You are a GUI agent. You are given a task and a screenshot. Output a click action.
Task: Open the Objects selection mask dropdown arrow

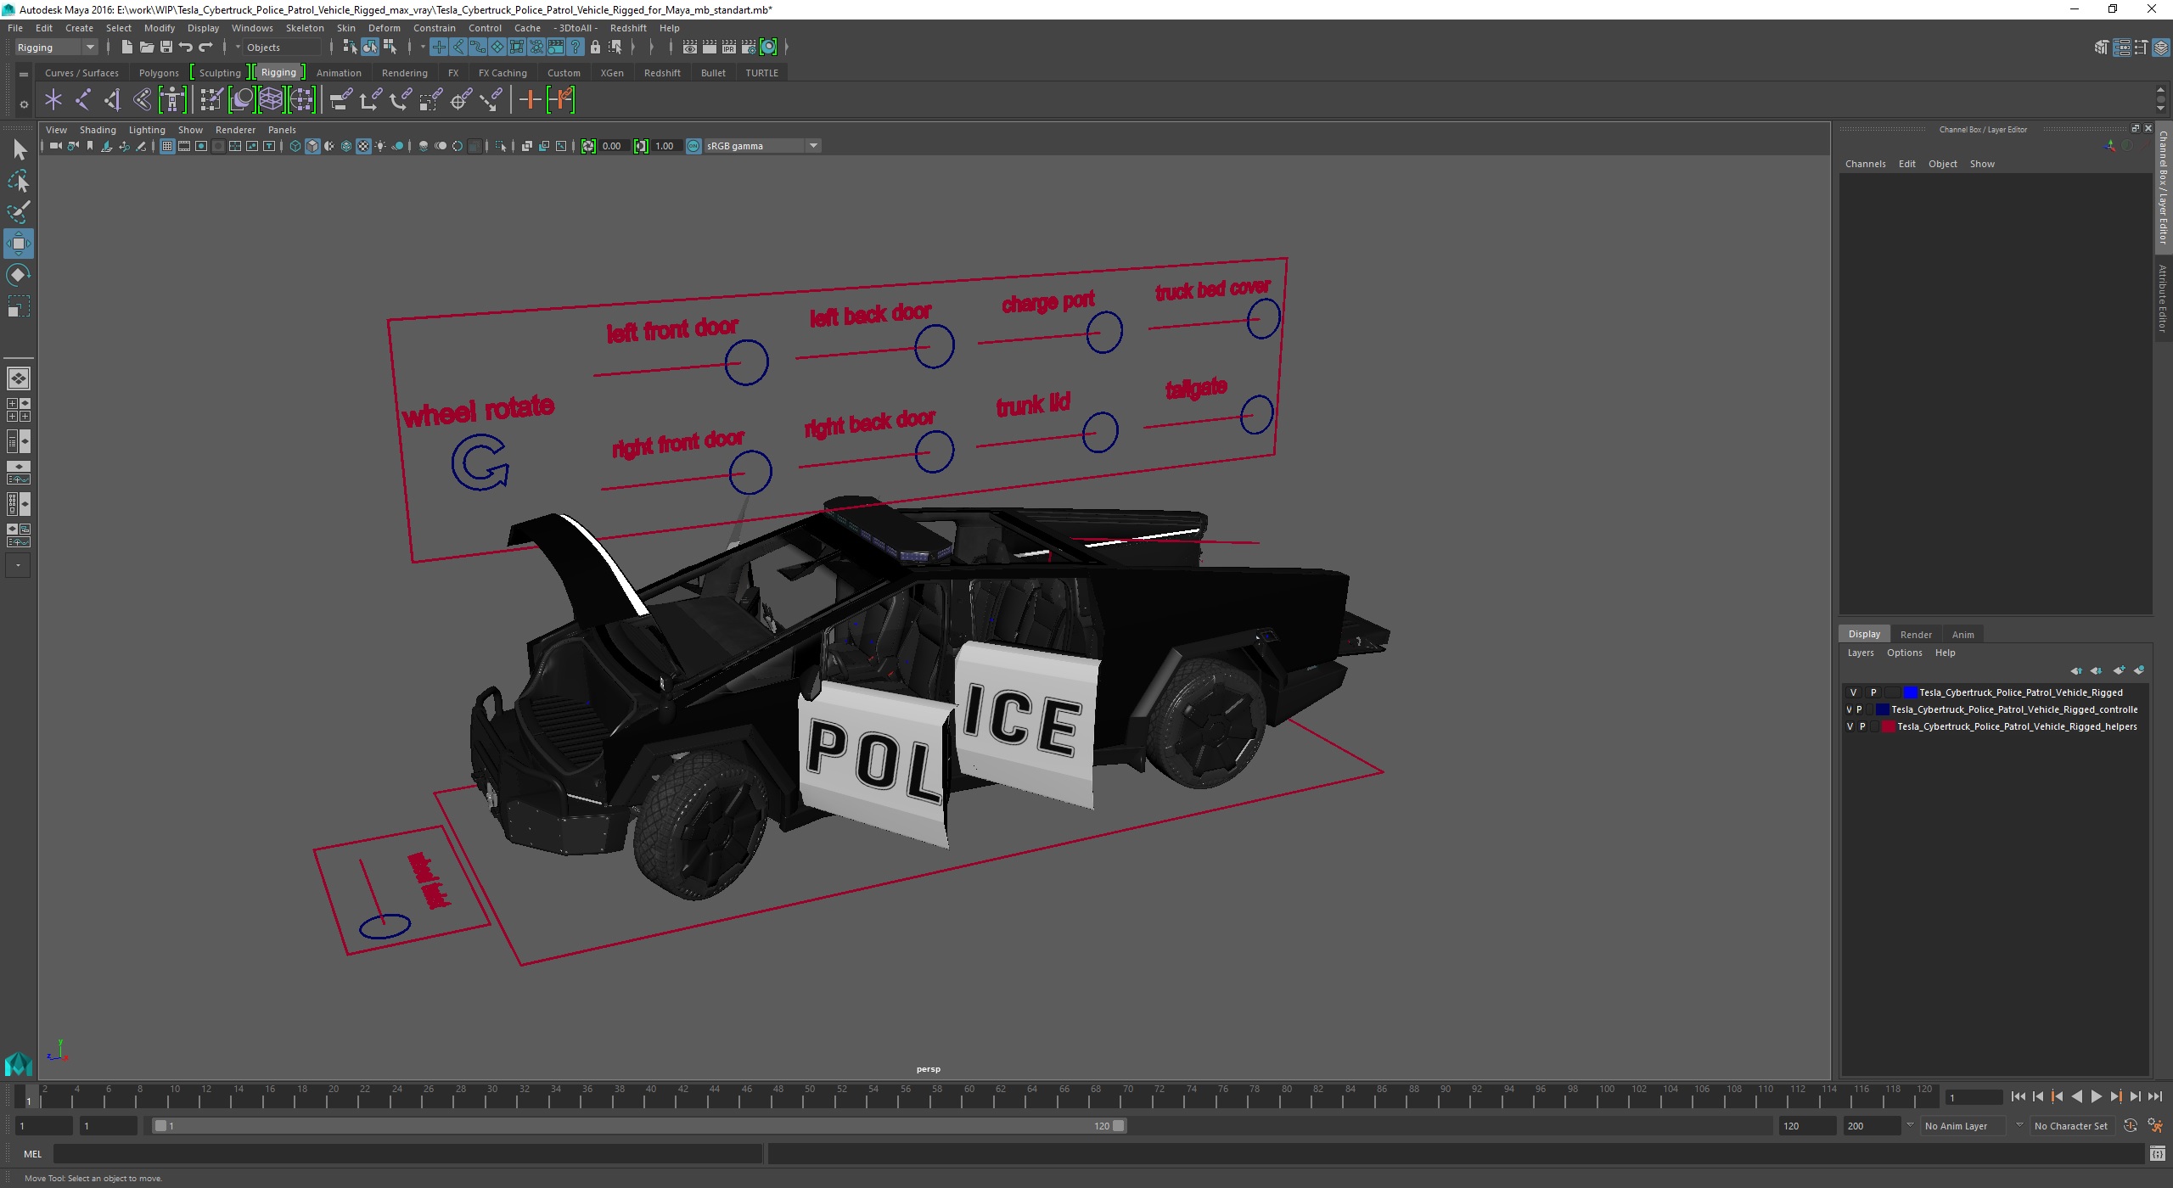click(x=238, y=48)
